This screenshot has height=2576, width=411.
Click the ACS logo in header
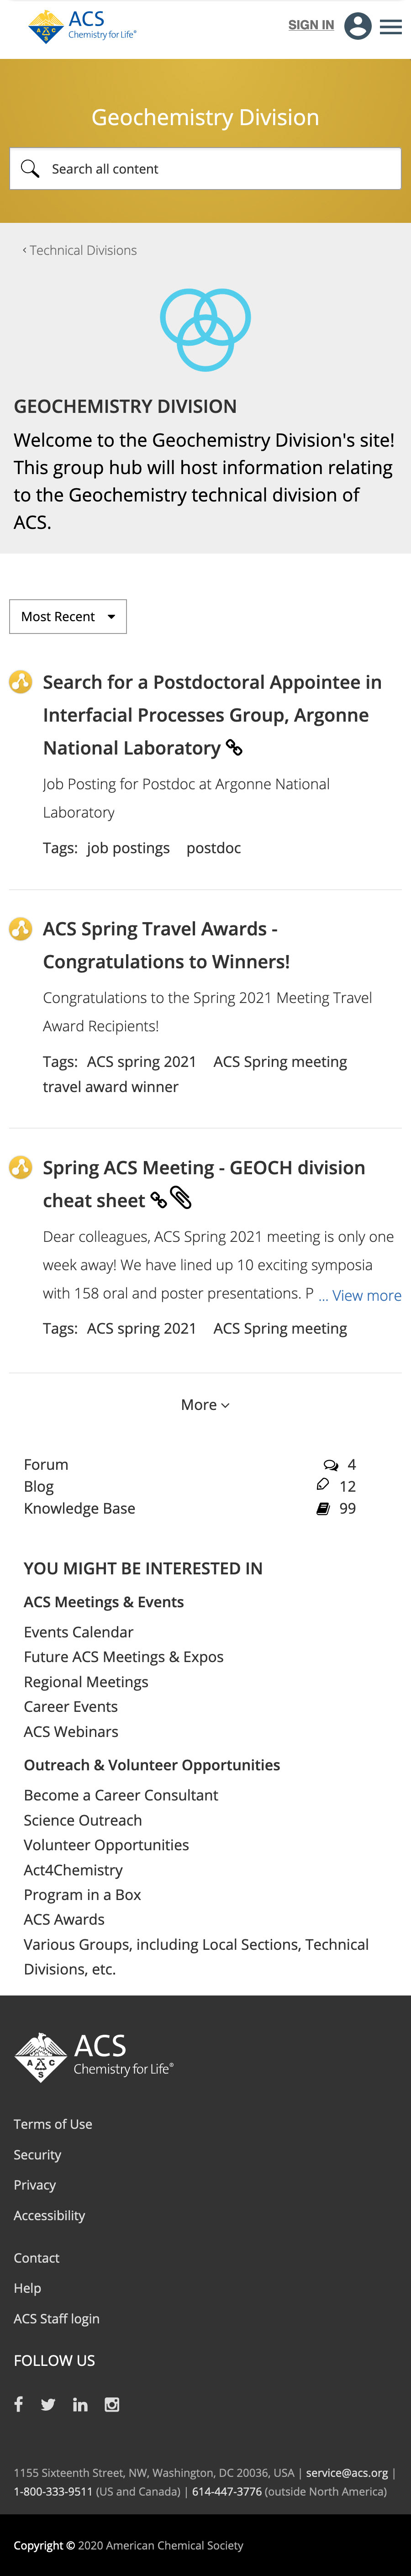coord(82,26)
